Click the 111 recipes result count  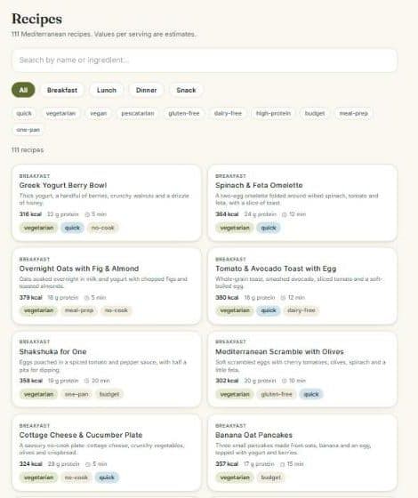click(28, 150)
